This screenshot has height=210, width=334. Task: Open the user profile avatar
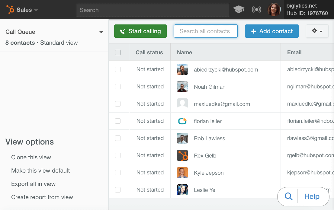click(274, 10)
